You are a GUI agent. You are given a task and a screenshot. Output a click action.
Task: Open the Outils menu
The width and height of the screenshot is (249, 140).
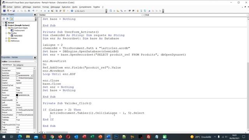(75, 7)
